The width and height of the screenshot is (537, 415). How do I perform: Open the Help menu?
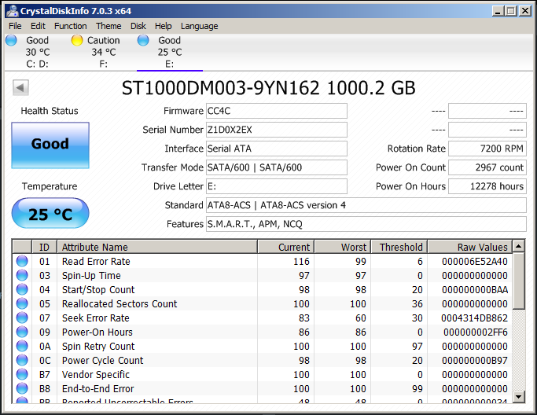[x=163, y=26]
